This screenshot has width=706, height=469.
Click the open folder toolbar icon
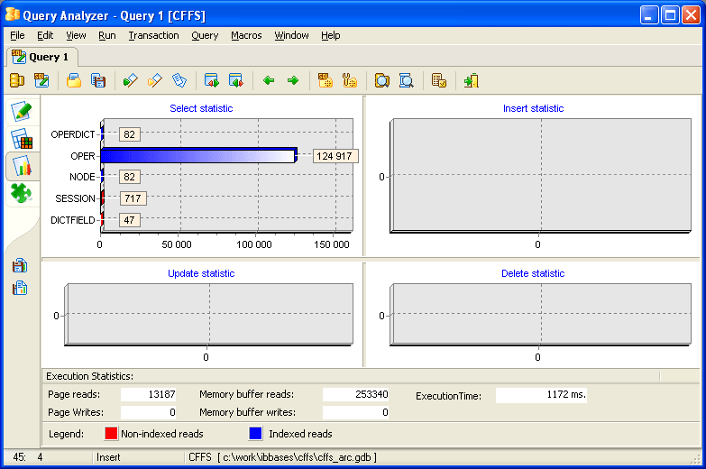click(75, 81)
